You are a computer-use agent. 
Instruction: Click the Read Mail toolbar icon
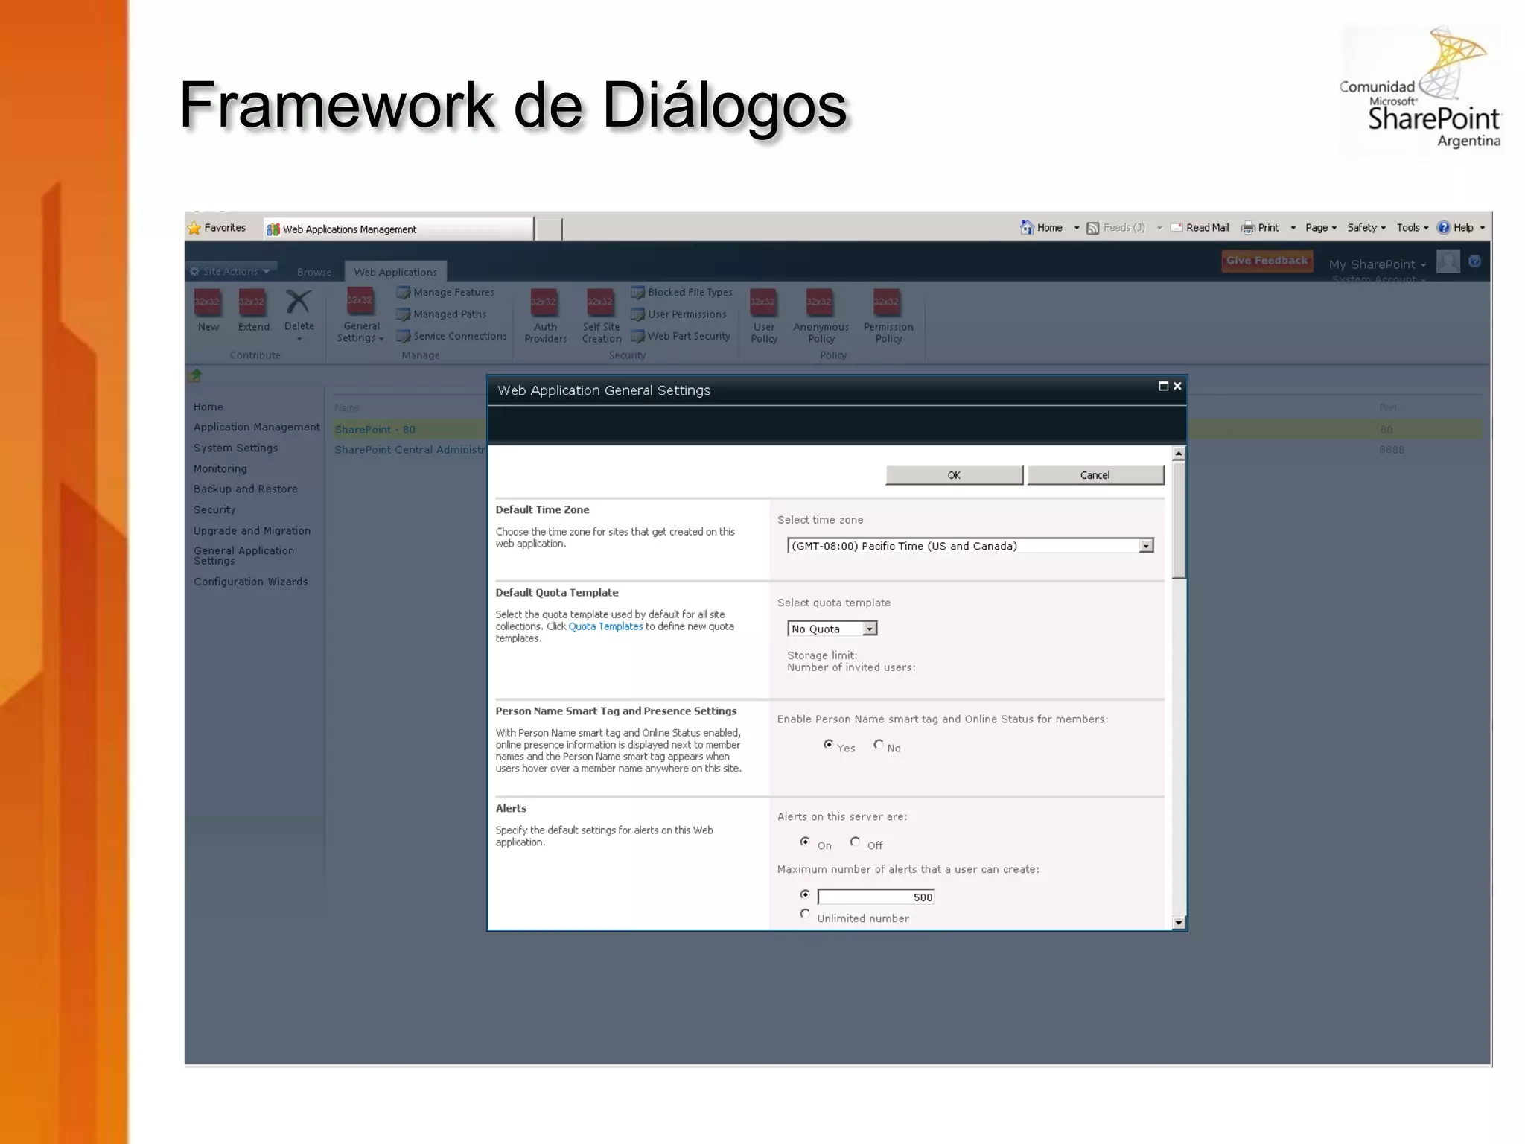[x=1177, y=228]
